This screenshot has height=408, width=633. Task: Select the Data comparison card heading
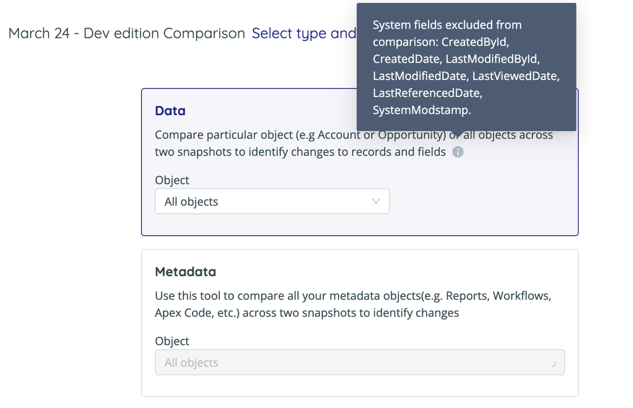(x=170, y=111)
